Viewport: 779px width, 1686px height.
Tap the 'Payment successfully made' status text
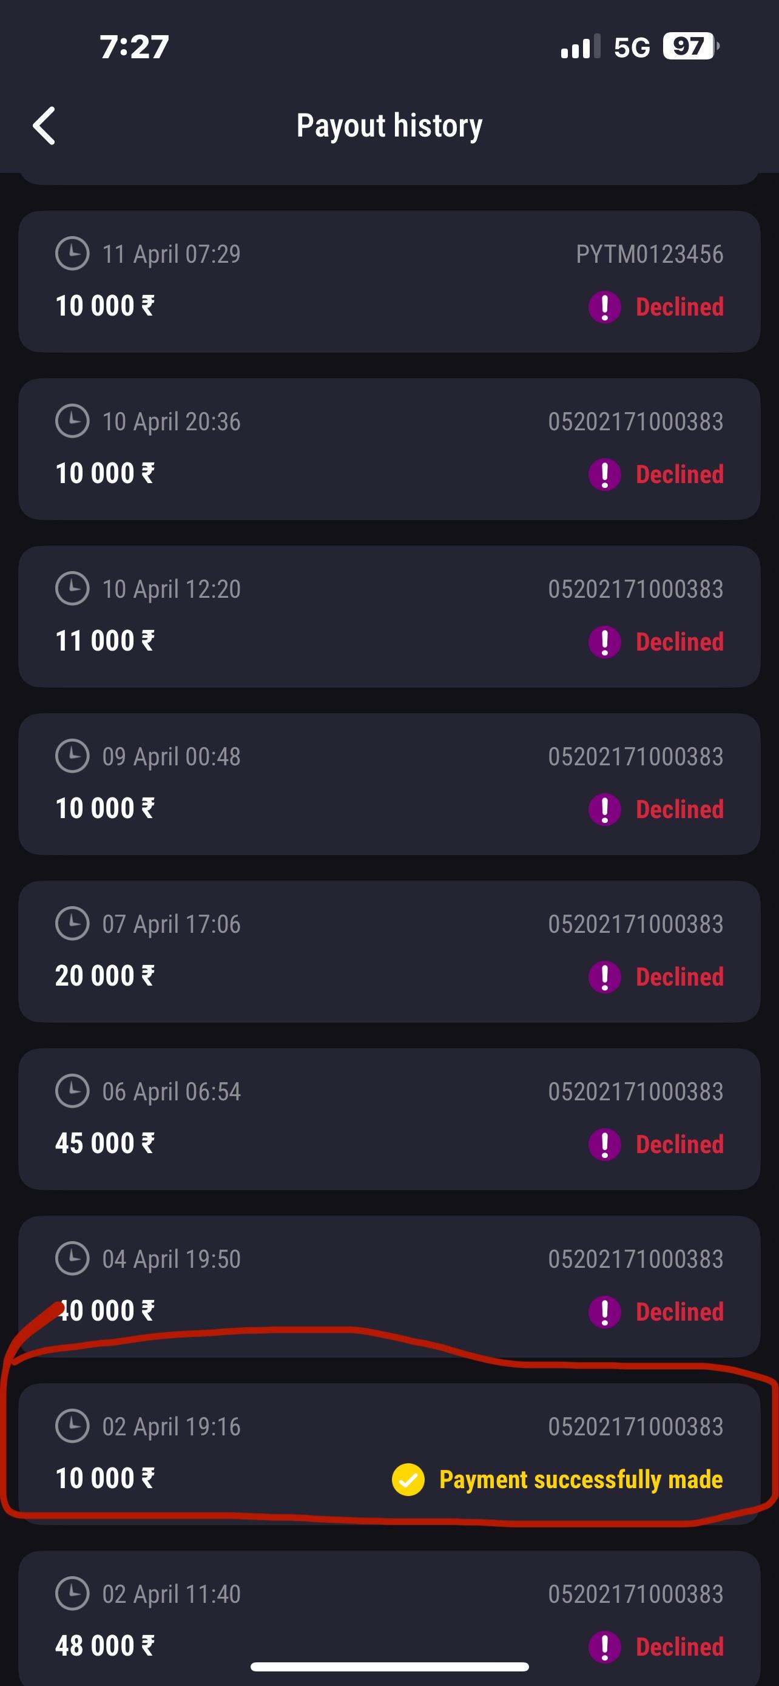click(x=581, y=1480)
